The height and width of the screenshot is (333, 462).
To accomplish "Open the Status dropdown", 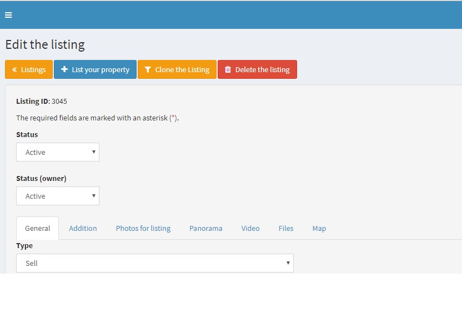I will [x=58, y=152].
